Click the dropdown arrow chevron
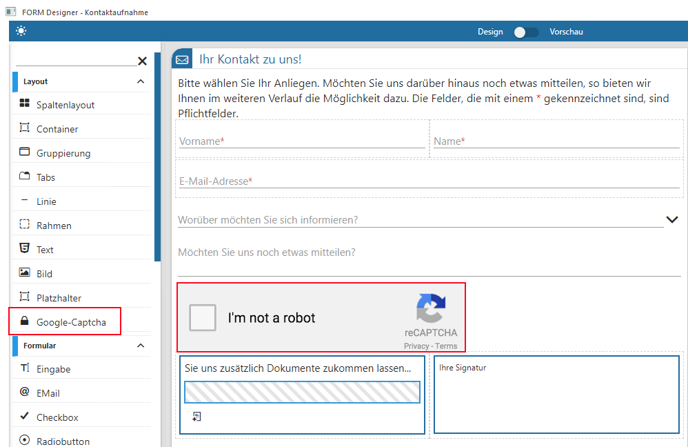688x447 pixels. tap(671, 219)
